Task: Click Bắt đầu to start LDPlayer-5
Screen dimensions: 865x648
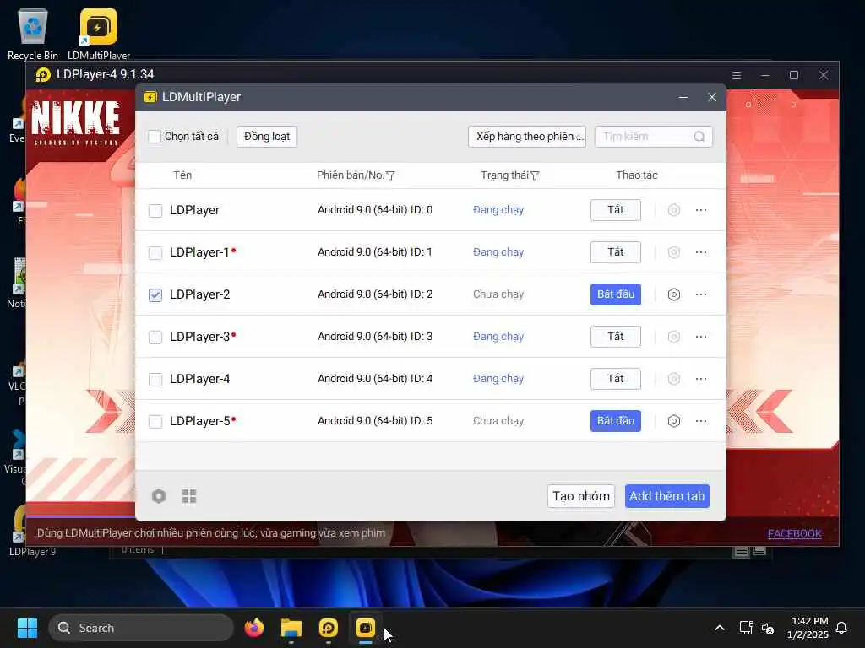Action: point(616,421)
